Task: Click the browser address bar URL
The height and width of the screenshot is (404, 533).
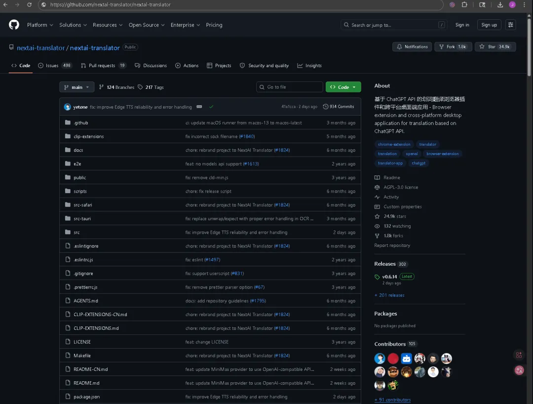Action: point(111,5)
